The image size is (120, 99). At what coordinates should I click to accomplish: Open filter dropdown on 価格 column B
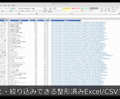tap(9, 21)
